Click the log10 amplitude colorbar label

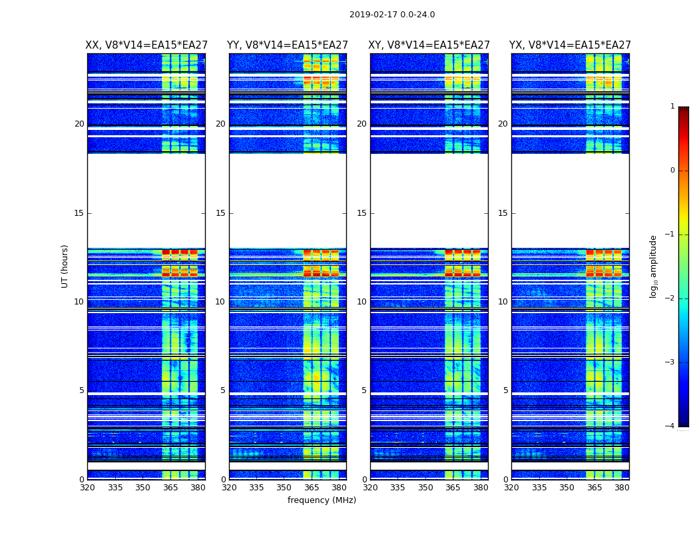point(654,266)
